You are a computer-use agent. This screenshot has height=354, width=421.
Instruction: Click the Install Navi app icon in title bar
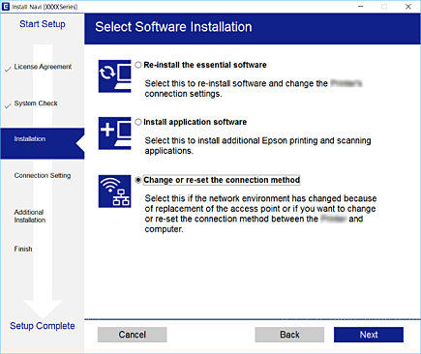click(6, 7)
